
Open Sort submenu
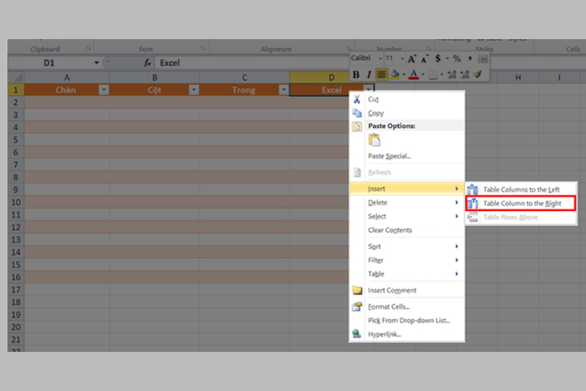click(407, 246)
